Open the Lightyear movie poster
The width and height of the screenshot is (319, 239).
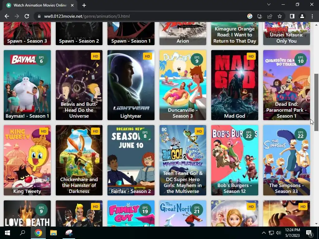click(131, 85)
